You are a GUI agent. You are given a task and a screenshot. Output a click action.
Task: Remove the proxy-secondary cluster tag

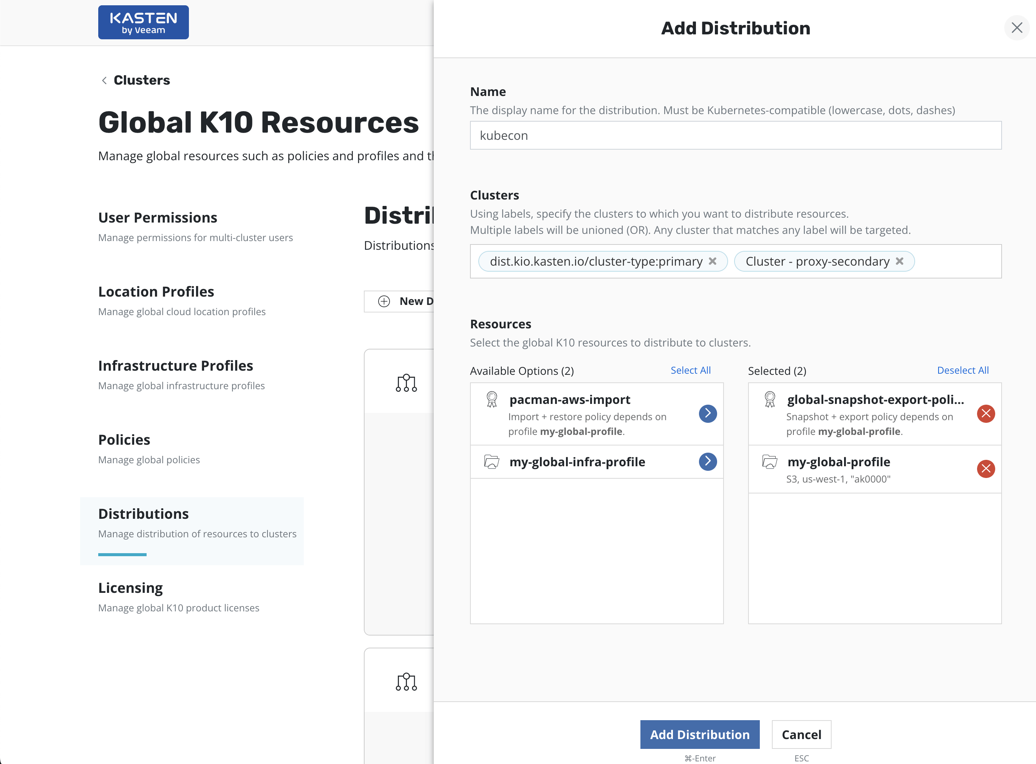point(900,261)
